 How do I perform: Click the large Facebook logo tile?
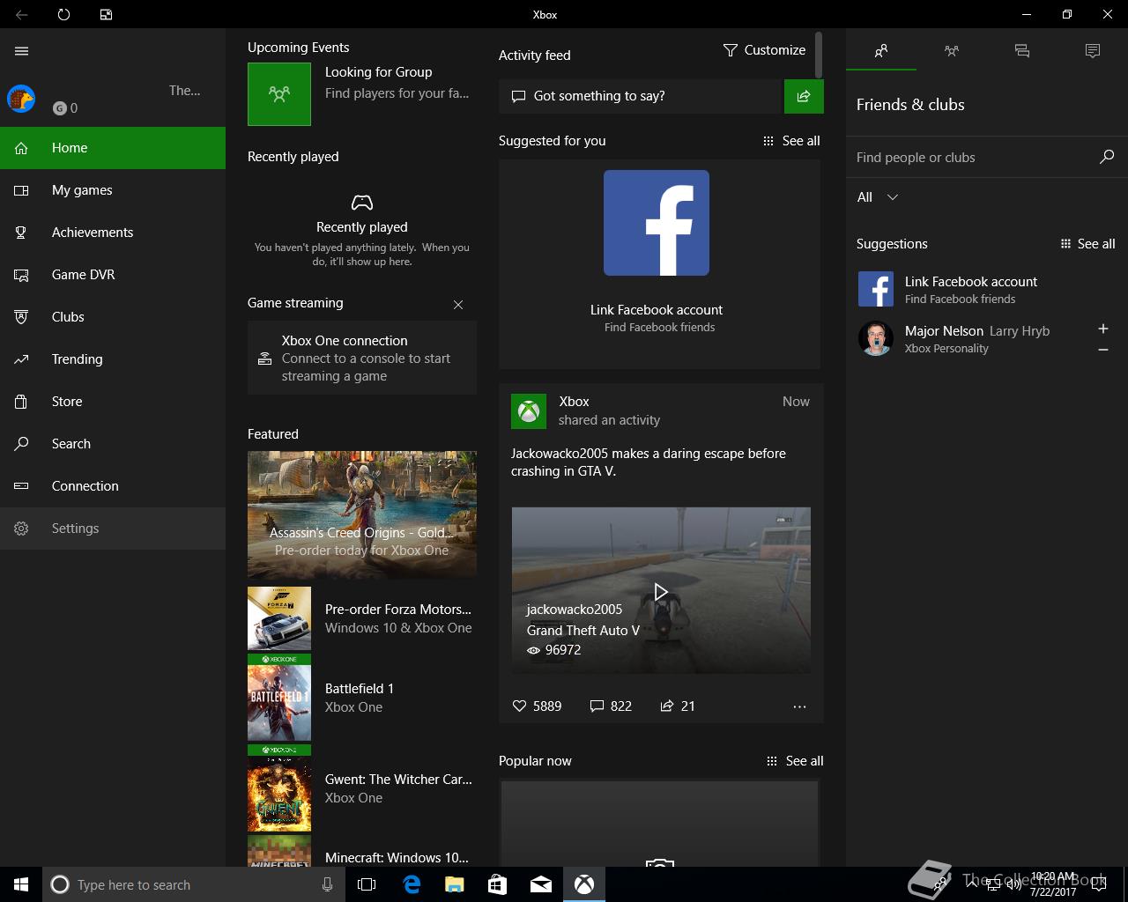click(x=657, y=223)
